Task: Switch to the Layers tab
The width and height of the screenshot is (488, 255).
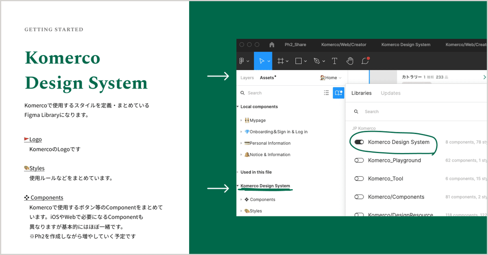Action: pyautogui.click(x=247, y=78)
